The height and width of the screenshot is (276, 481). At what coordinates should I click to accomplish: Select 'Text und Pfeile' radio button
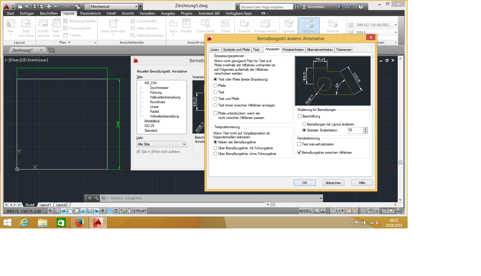click(x=215, y=99)
